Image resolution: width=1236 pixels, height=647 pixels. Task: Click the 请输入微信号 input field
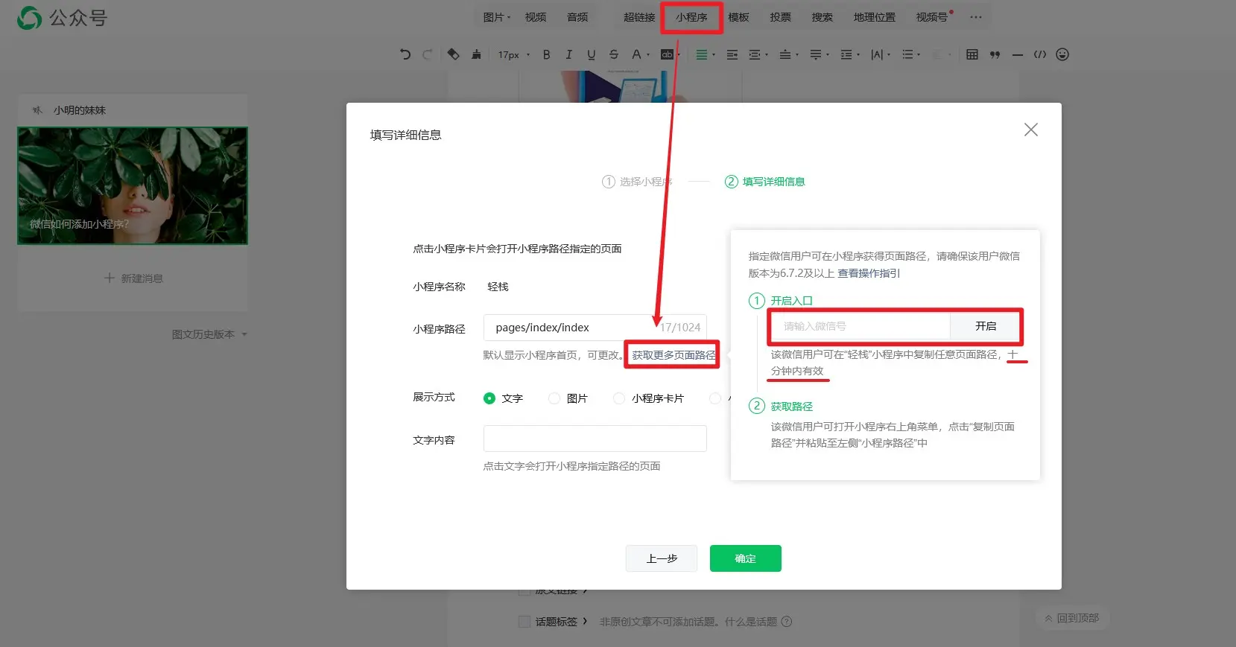(860, 326)
